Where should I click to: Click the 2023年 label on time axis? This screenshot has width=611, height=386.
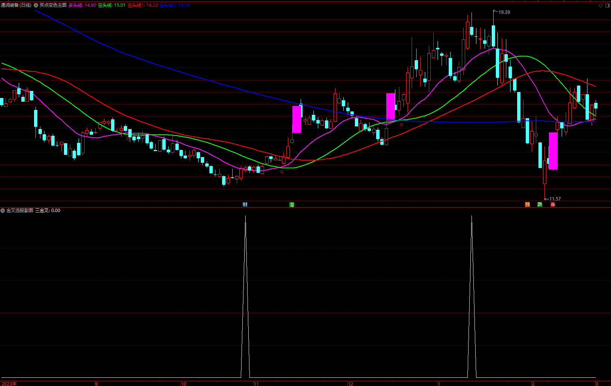(9, 384)
